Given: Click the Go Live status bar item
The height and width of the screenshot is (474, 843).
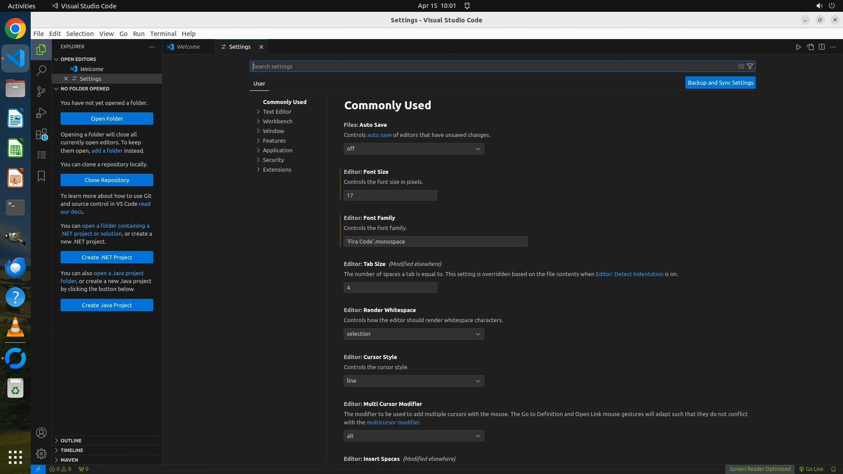Looking at the screenshot, I should click(811, 469).
